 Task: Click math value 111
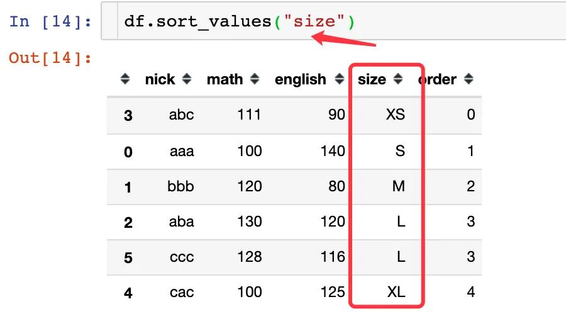249,115
